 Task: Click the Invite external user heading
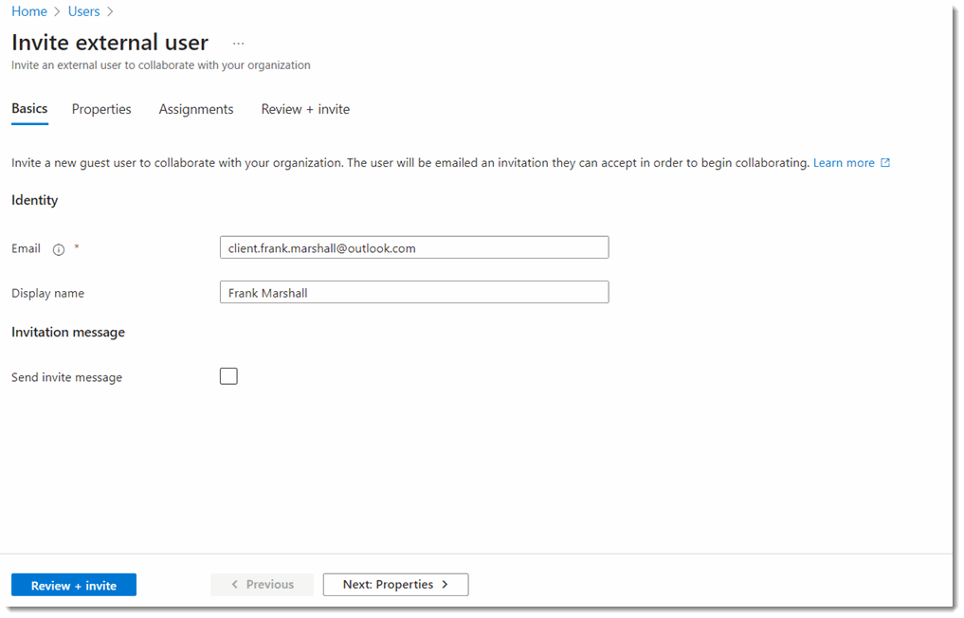(x=110, y=43)
